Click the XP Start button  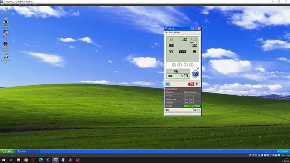pos(7,151)
